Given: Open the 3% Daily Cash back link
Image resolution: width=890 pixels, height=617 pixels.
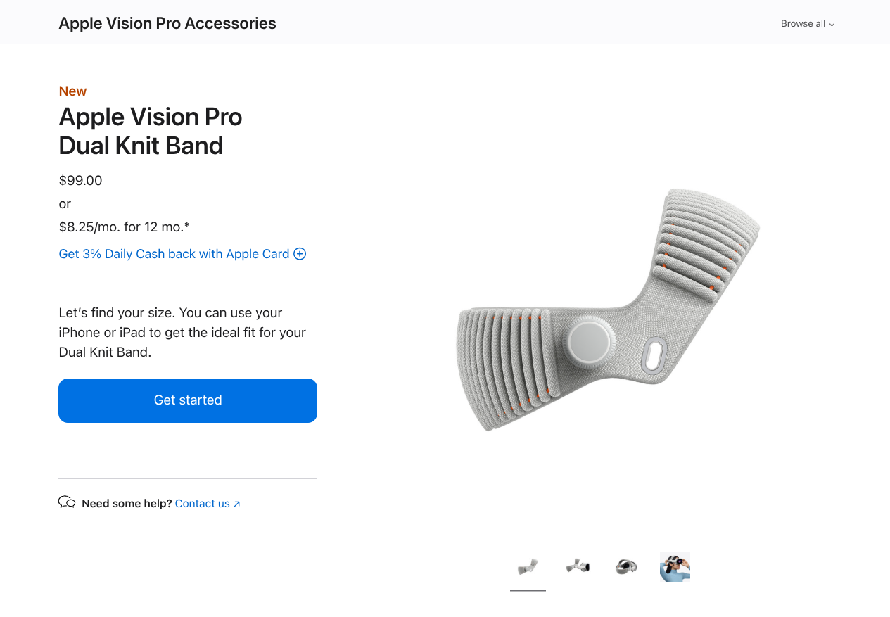Looking at the screenshot, I should (x=174, y=254).
